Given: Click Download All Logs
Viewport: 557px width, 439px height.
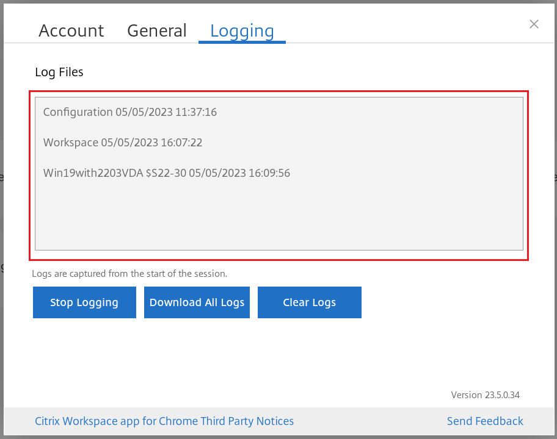Looking at the screenshot, I should pyautogui.click(x=197, y=302).
